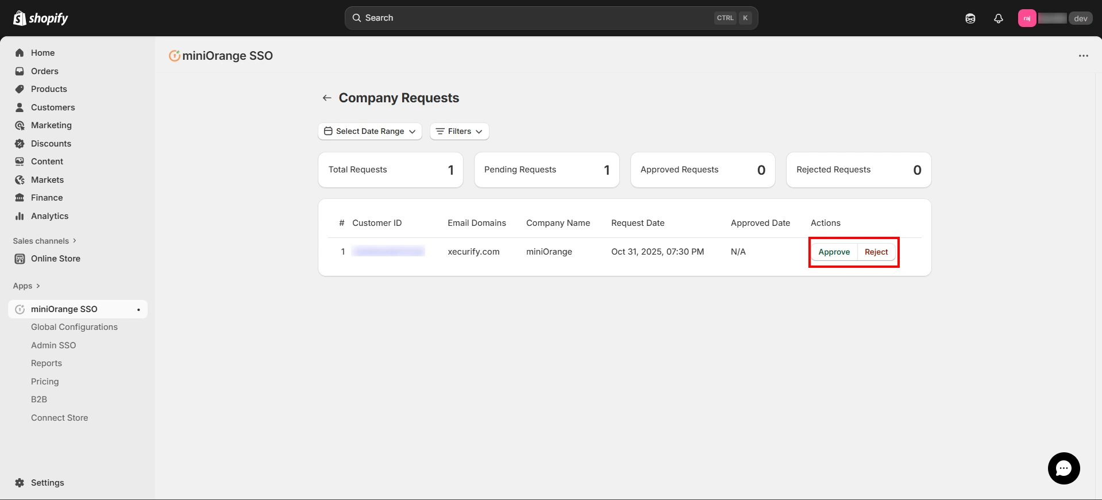Click the Settings gear icon
The image size is (1102, 500).
tap(20, 483)
